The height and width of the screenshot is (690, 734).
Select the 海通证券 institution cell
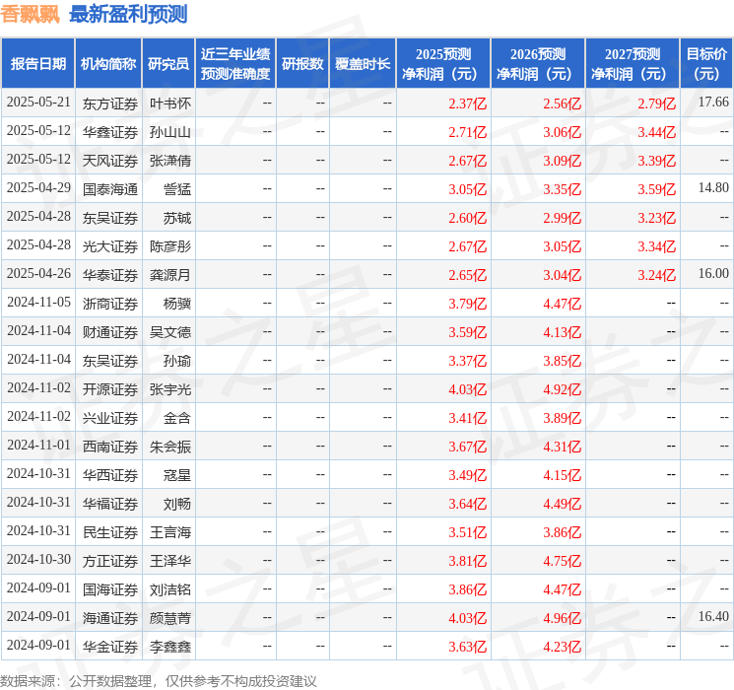click(x=110, y=618)
